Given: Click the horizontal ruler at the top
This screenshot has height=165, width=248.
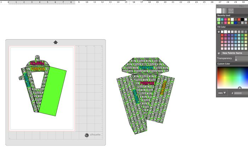Looking at the screenshot, I should [106, 2].
